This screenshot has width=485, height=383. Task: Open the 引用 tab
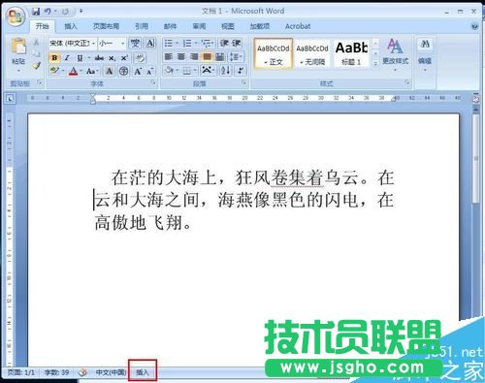click(x=142, y=26)
